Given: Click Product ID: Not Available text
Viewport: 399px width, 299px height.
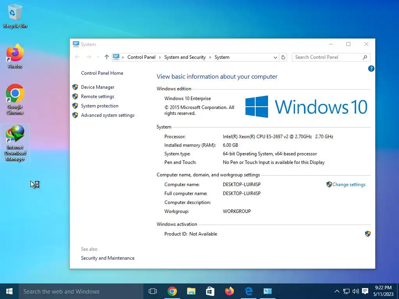Looking at the screenshot, I should tap(191, 234).
